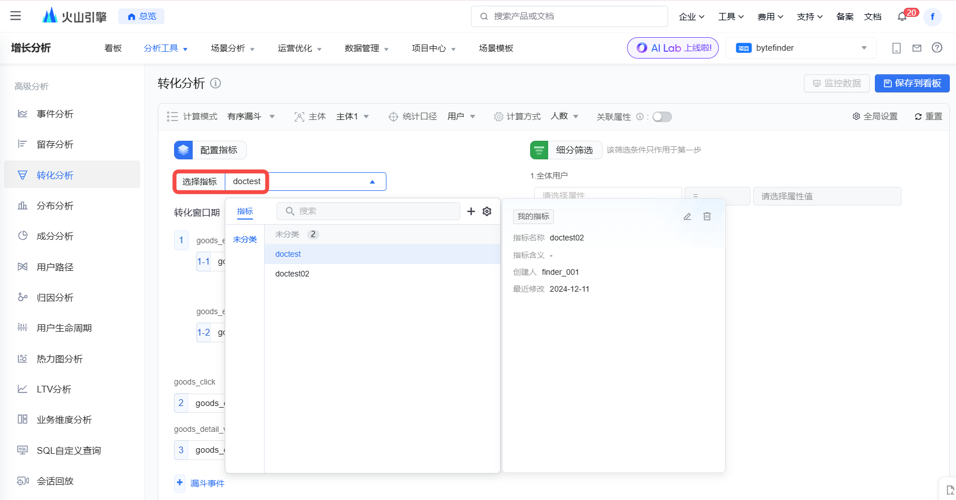Open LTV分析 in the sidebar
The width and height of the screenshot is (956, 500).
[72, 389]
